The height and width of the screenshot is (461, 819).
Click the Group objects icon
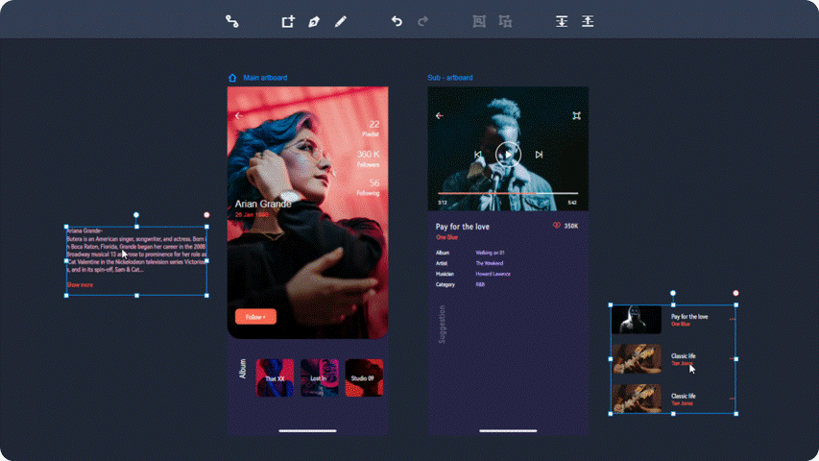point(479,21)
